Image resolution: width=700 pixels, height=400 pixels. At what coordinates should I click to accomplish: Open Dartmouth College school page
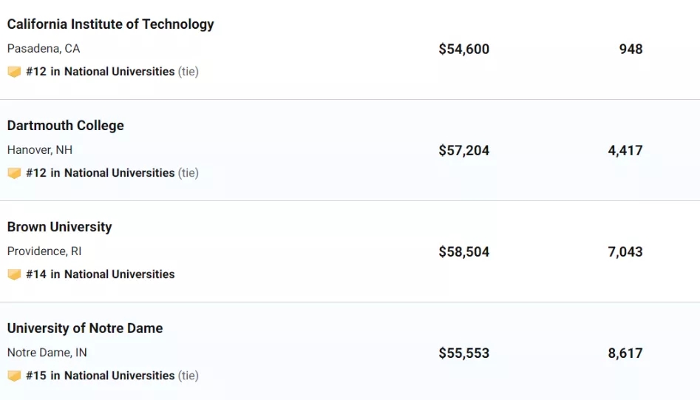[66, 126]
